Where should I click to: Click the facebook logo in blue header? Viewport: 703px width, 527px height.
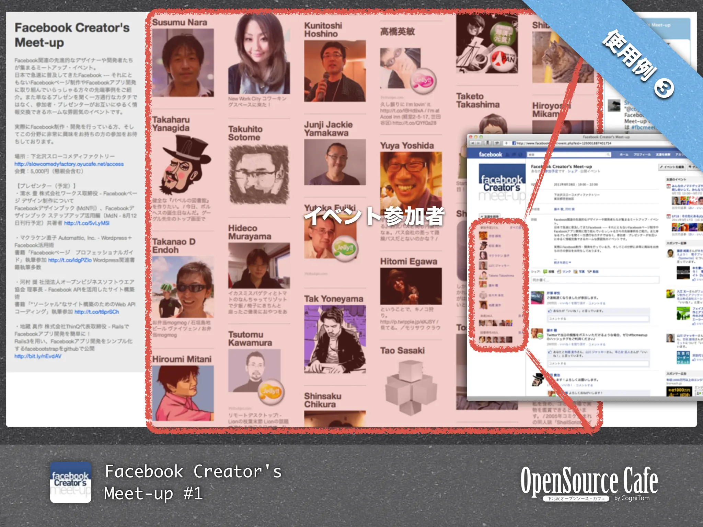(491, 154)
